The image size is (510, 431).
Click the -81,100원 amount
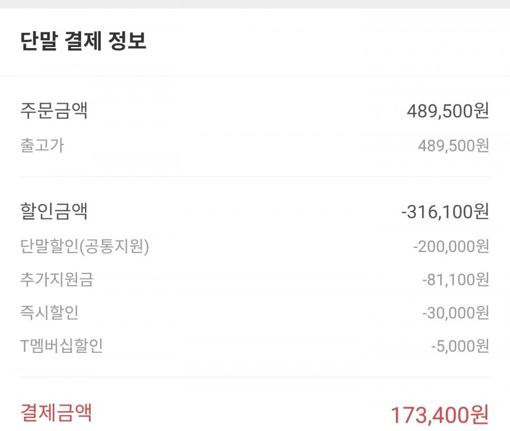click(455, 280)
